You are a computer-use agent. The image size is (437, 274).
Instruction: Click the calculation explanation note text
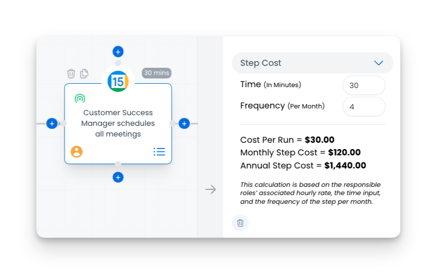click(x=311, y=193)
